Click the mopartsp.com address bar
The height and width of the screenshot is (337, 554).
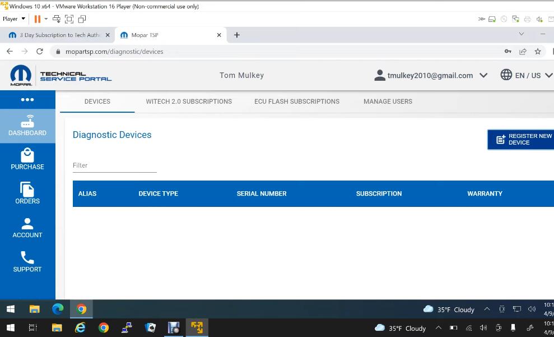pyautogui.click(x=279, y=51)
